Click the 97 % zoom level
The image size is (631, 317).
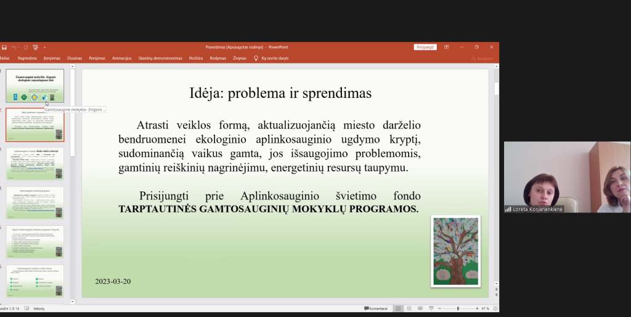[x=485, y=308]
